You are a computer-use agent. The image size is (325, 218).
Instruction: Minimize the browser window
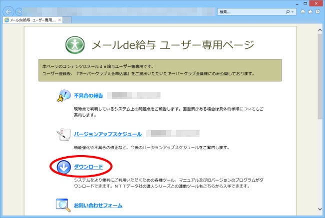(x=297, y=3)
